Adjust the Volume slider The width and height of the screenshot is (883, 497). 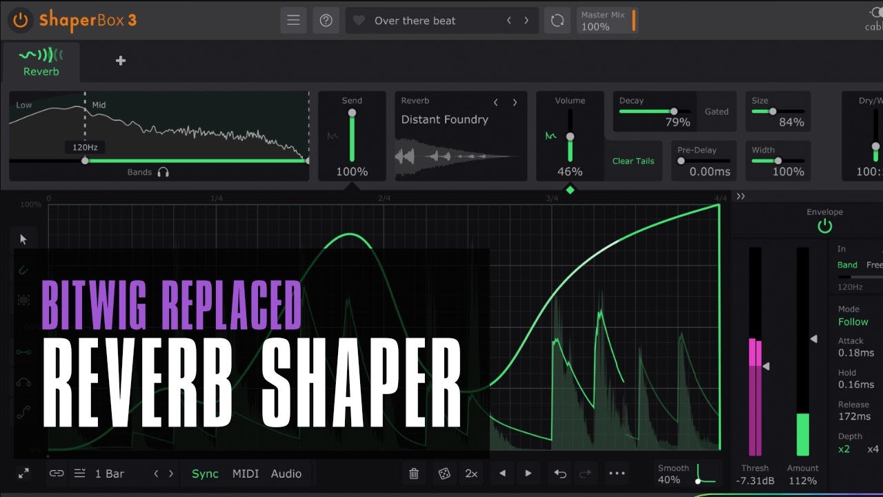tap(570, 136)
